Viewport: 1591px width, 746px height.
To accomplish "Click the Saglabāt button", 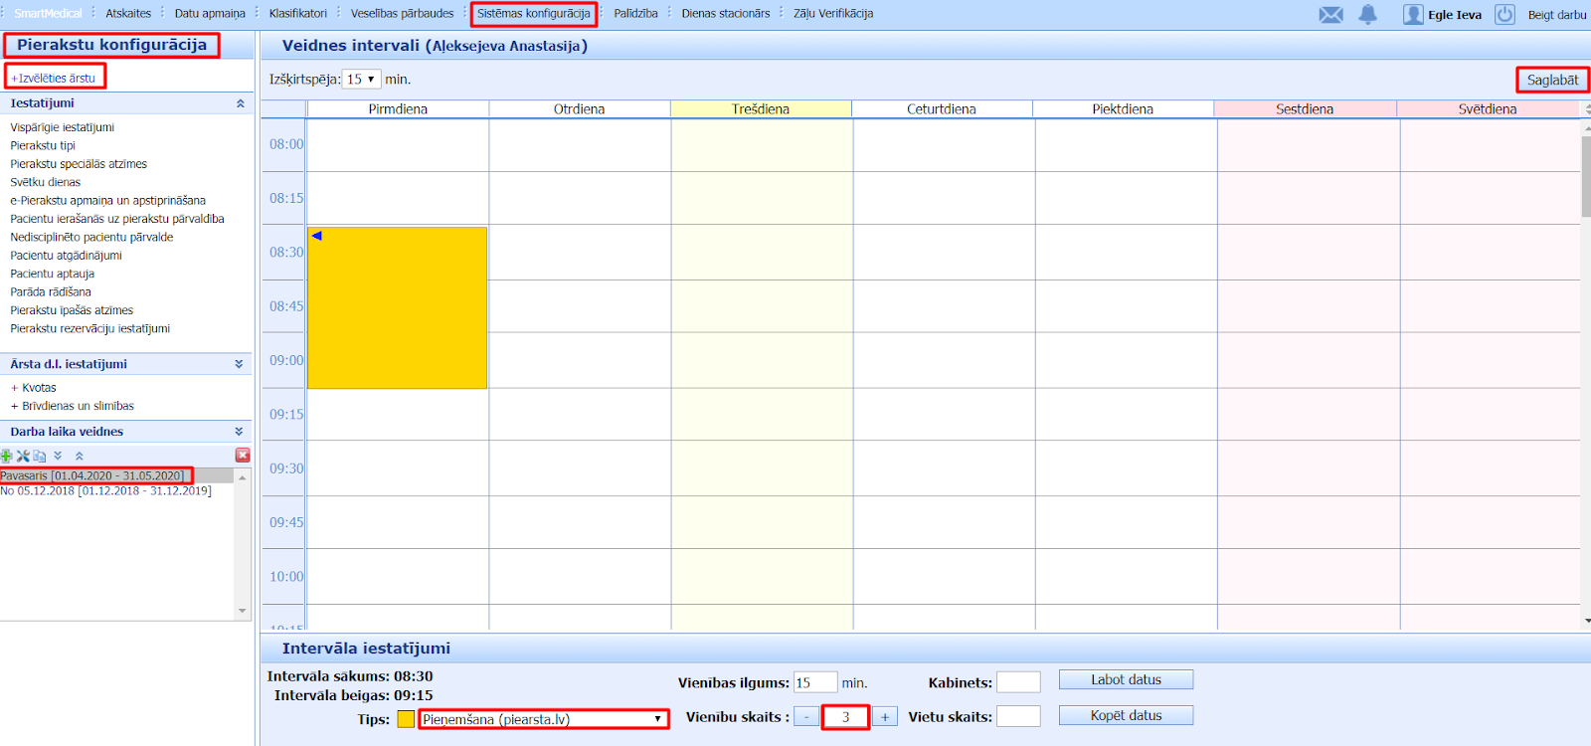I will tap(1552, 80).
